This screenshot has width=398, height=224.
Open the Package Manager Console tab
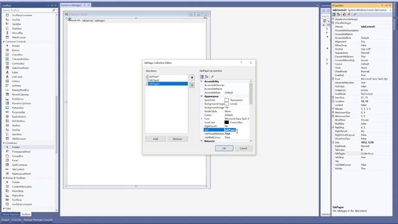click(x=38, y=220)
